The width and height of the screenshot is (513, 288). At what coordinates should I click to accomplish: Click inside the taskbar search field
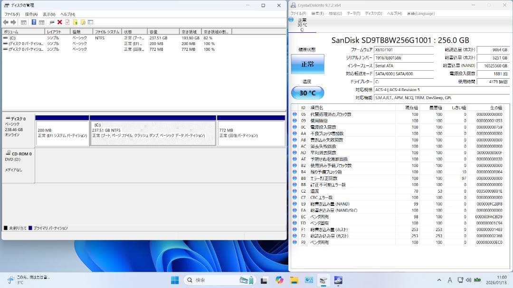click(x=209, y=279)
